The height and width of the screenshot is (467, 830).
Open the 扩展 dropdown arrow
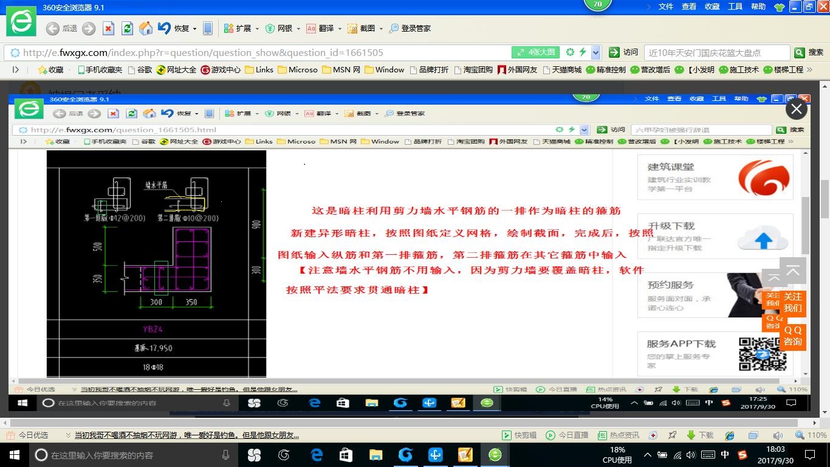tap(256, 29)
